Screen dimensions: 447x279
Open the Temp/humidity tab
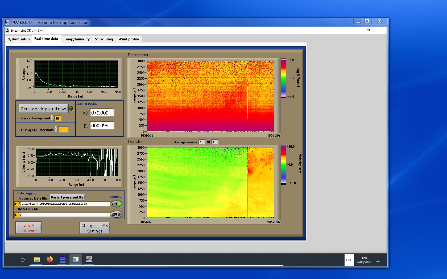(x=77, y=39)
